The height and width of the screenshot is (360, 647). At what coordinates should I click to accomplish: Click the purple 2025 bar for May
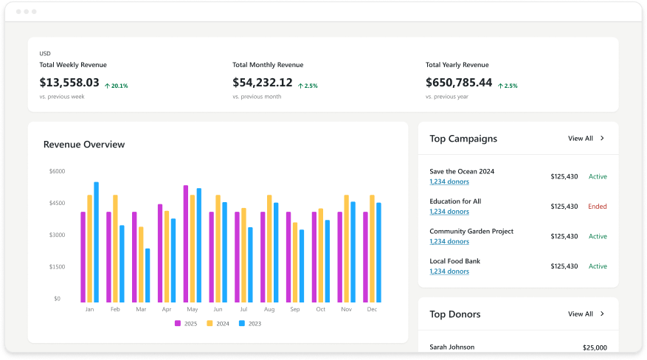click(186, 243)
